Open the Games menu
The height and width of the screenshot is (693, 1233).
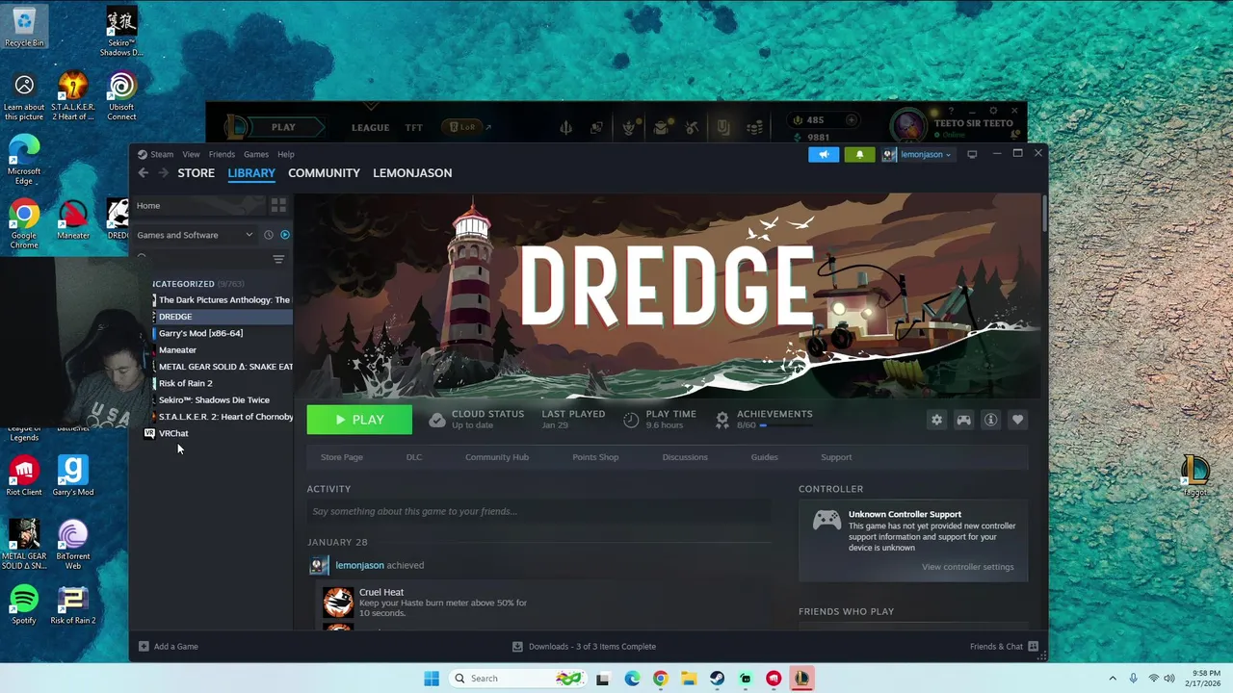tap(256, 154)
